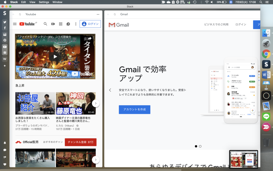Open the Stack app menu

click(x=14, y=2)
